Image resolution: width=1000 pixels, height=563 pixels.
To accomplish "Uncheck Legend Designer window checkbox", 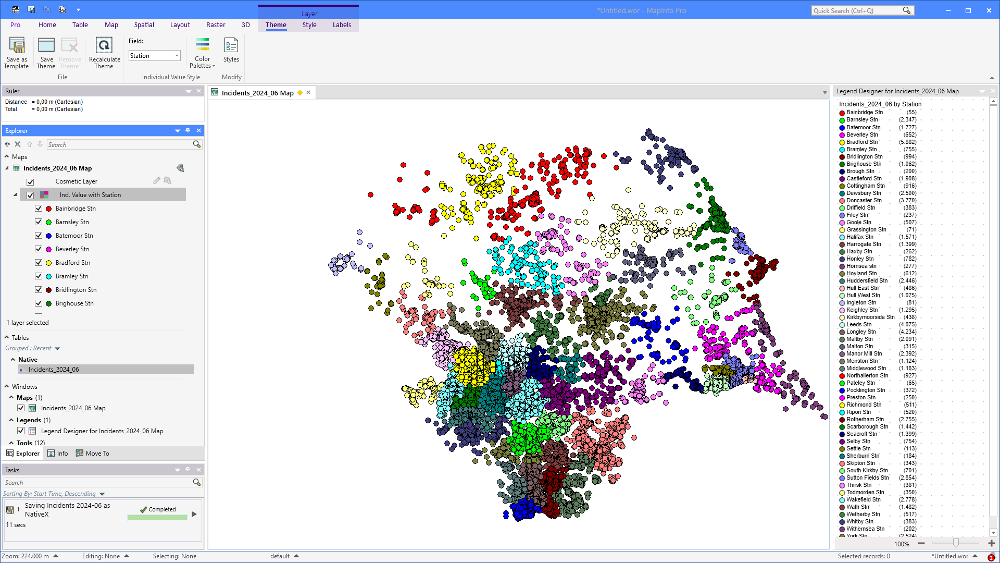I will click(21, 431).
